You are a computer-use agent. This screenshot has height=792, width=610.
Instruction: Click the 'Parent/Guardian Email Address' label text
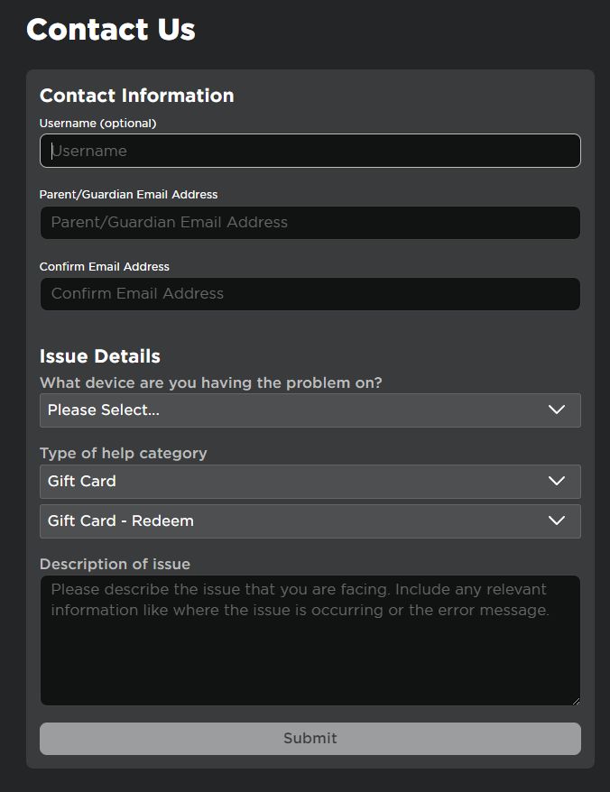(128, 194)
